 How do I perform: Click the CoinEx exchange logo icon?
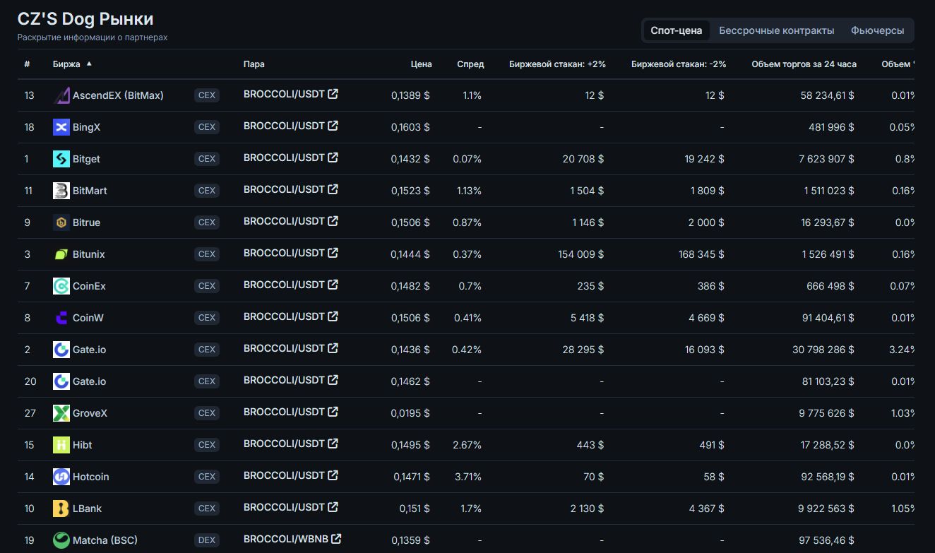pyautogui.click(x=61, y=286)
